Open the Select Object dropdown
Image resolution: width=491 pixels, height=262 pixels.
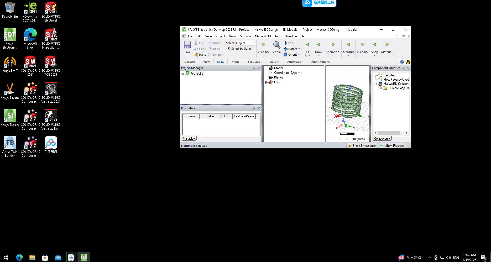(253, 43)
